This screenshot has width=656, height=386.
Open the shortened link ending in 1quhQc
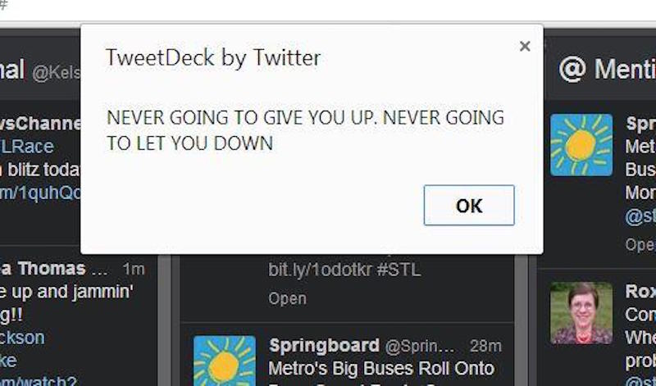40,192
